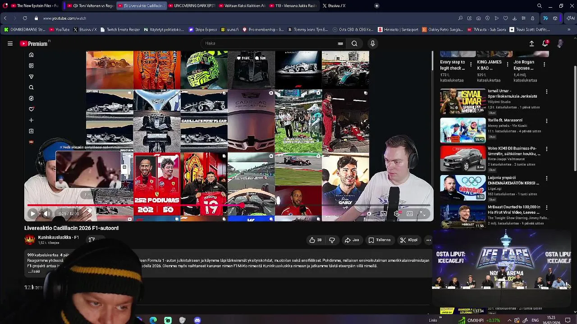Image resolution: width=577 pixels, height=324 pixels.
Task: Open options menu for MrBeast video
Action: pyautogui.click(x=547, y=208)
